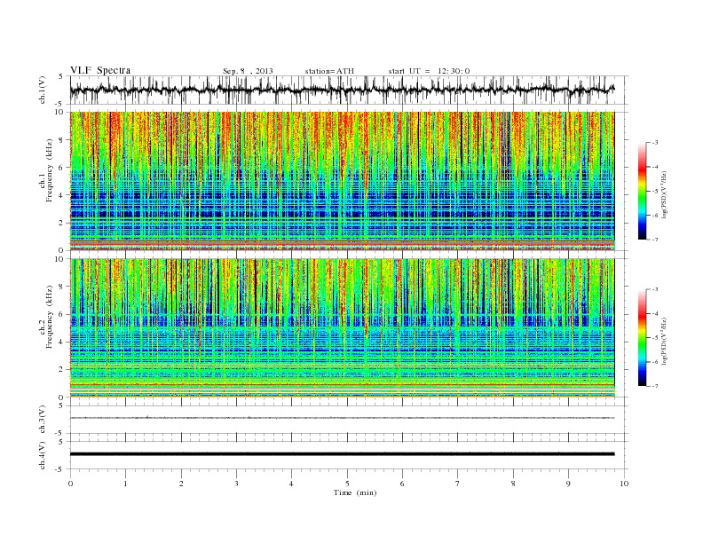703x543 pixels.
Task: Click the "ch.1(V)" axis label at top
Action: (x=43, y=90)
